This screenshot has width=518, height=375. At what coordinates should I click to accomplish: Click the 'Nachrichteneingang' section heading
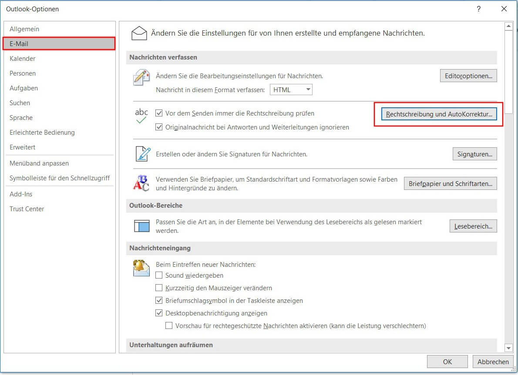pyautogui.click(x=160, y=248)
